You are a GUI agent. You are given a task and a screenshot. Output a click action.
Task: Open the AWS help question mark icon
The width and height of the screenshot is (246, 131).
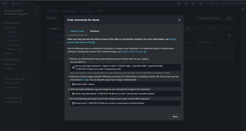193,3
